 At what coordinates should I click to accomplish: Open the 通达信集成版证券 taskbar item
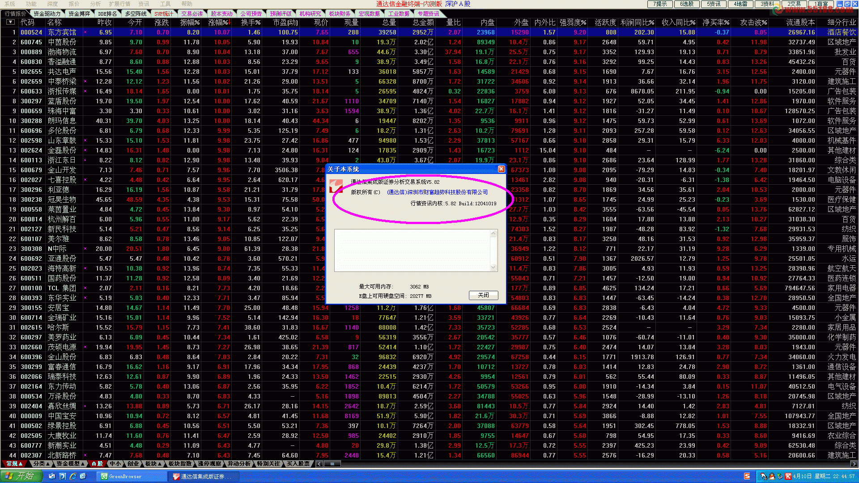pyautogui.click(x=204, y=477)
